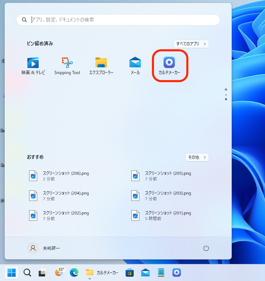Launch the メール pinned app
The width and height of the screenshot is (265, 281).
(135, 66)
